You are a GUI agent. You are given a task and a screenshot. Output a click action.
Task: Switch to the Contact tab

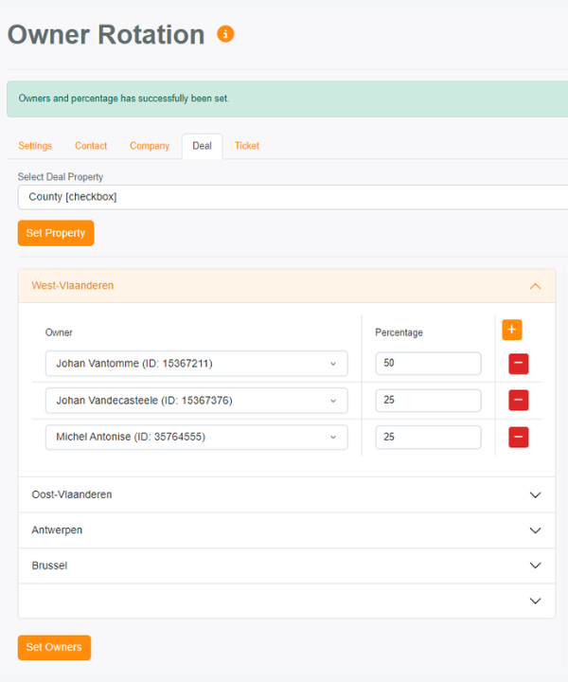coord(91,146)
